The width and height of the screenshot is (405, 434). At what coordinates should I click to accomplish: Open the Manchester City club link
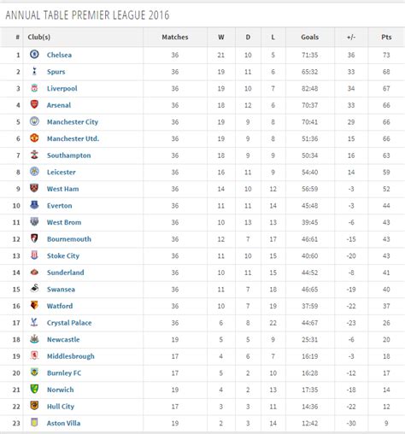click(x=73, y=122)
